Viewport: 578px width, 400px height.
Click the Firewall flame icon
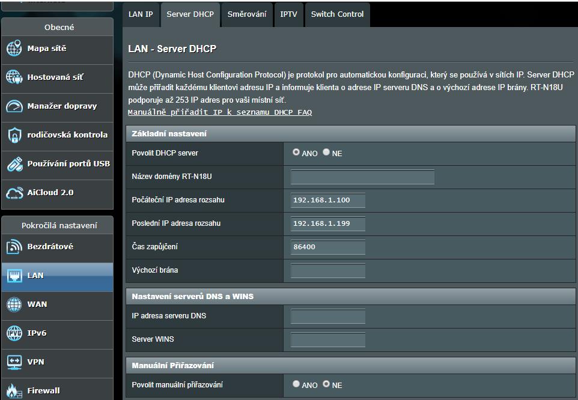[x=14, y=390]
